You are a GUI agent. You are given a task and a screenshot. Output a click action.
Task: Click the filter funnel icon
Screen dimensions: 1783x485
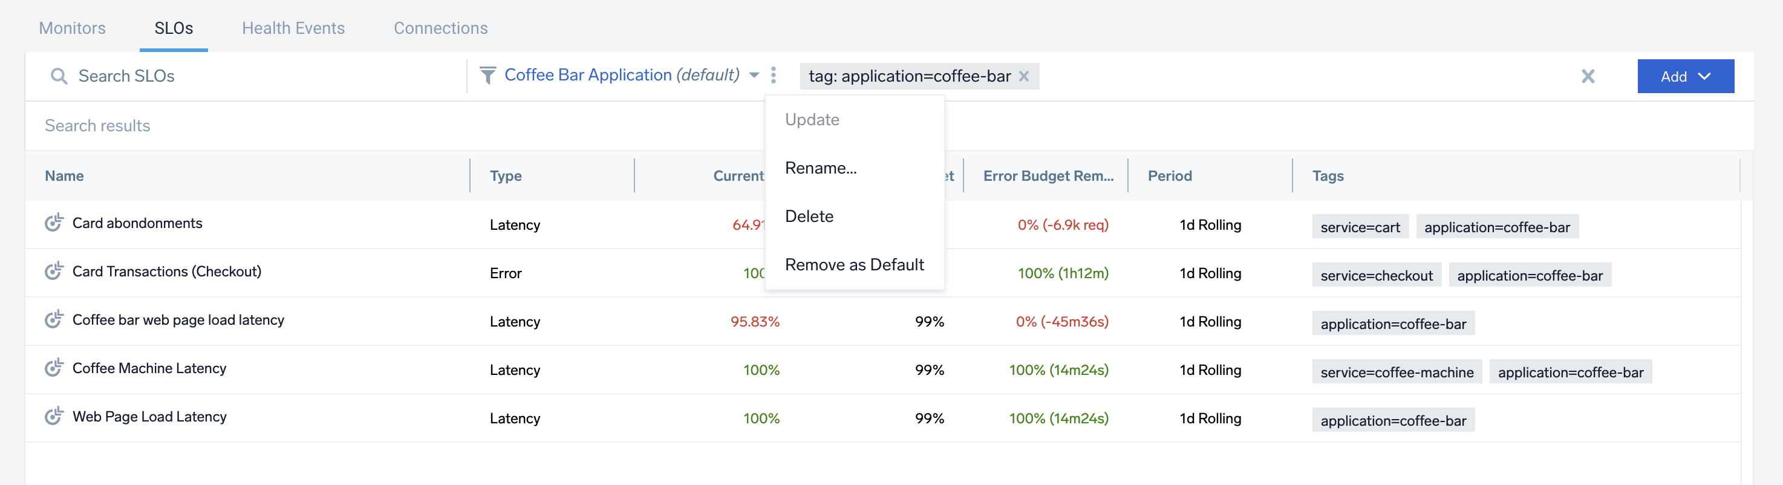[x=487, y=76]
